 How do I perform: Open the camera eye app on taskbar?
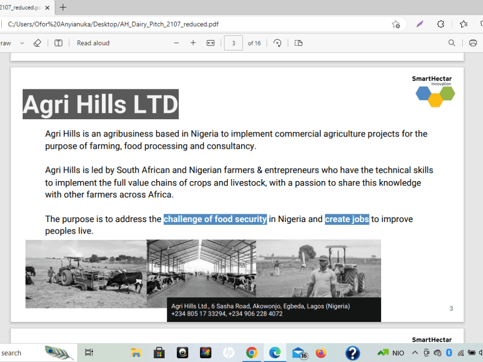(x=183, y=353)
